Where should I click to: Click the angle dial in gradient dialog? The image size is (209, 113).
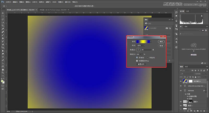tap(138, 50)
